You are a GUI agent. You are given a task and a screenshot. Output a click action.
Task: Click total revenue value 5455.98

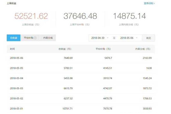click(68, 78)
